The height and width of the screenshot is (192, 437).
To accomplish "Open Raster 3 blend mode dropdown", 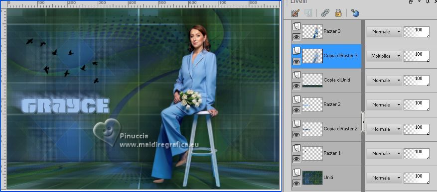I will tap(384, 32).
